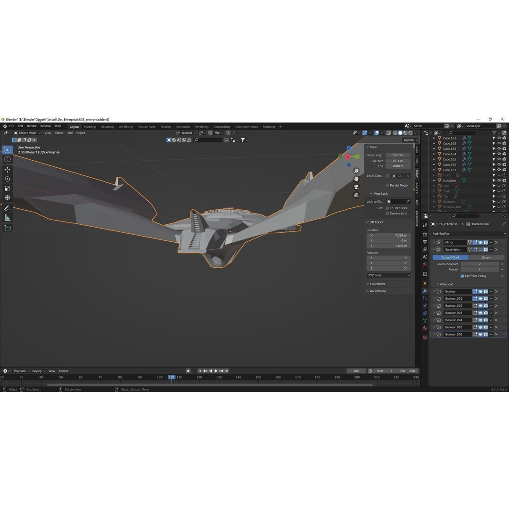Expand the Mirror modifier panel
509x509 pixels.
pyautogui.click(x=434, y=243)
